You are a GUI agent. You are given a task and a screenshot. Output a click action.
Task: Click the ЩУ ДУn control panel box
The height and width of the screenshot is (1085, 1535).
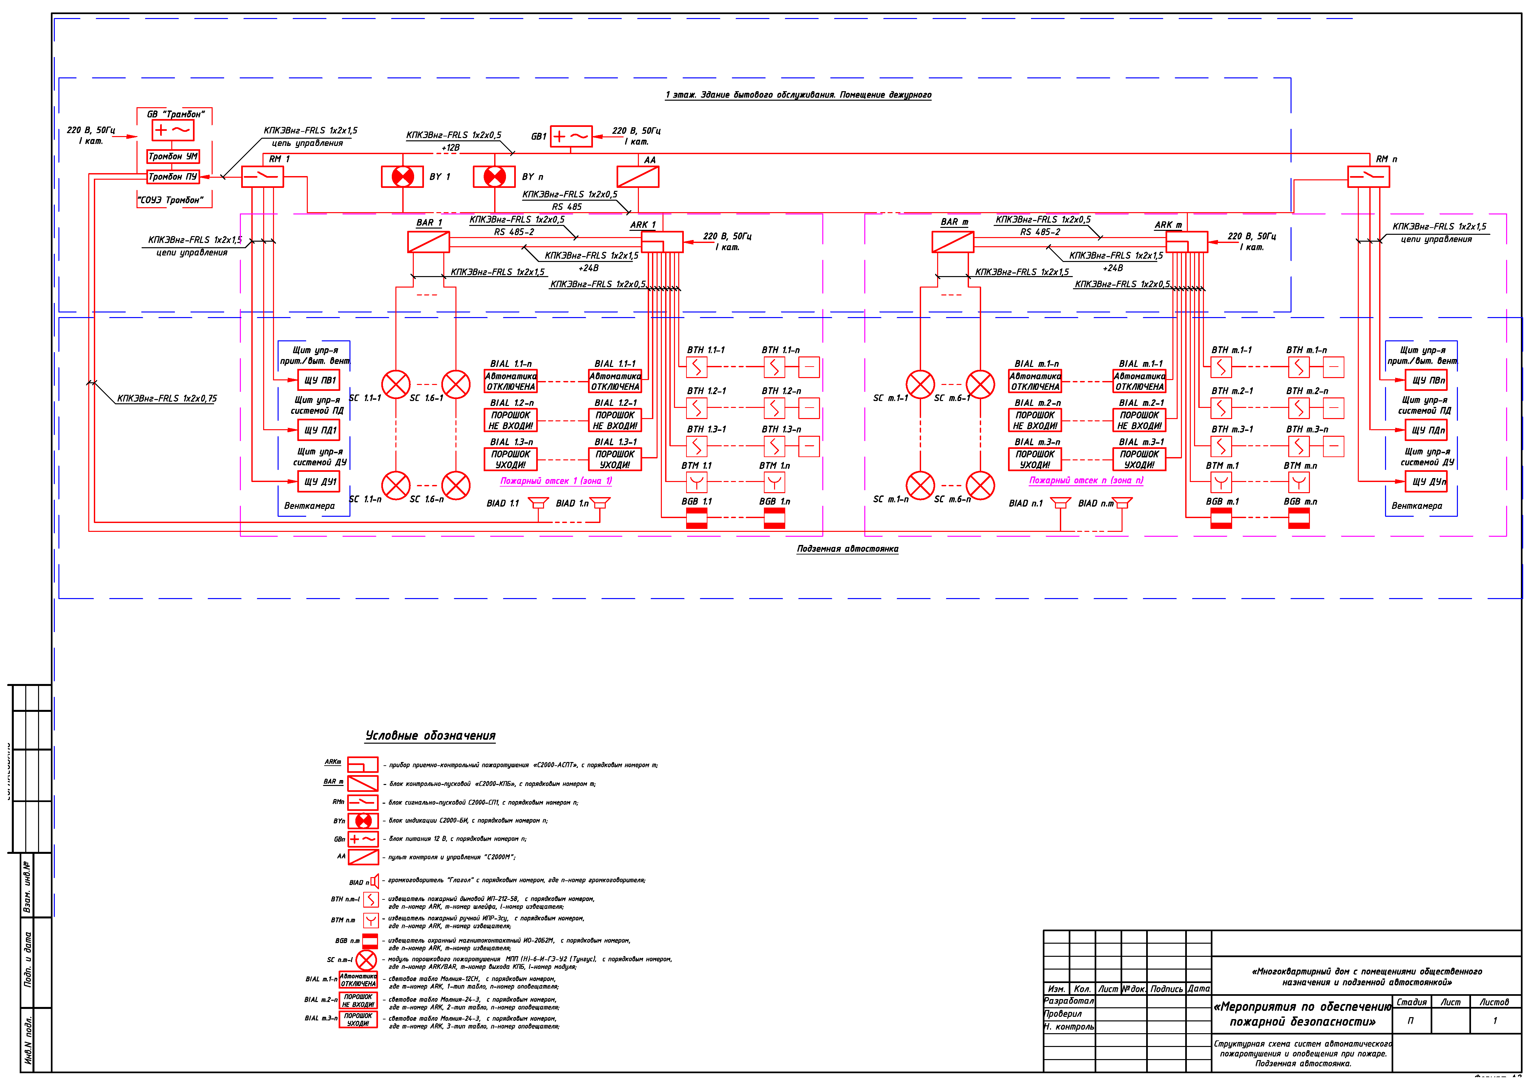(x=1426, y=482)
